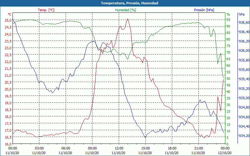Click the 12/10/20 date label
Screen dimensions: 250x156
[x=225, y=153]
